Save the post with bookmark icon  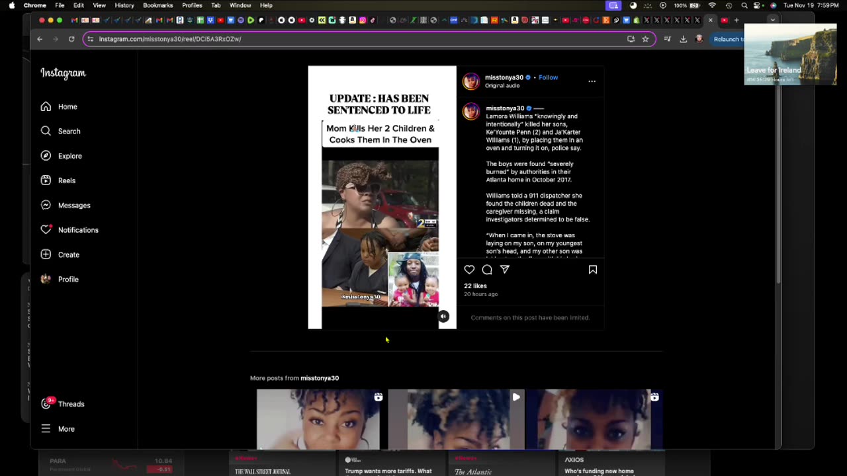[593, 270]
